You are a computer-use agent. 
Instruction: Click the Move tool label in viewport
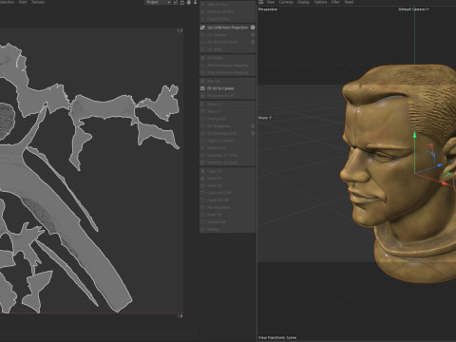pos(265,118)
